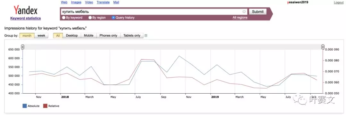Viewport: 346px width, 115px height.
Task: Group the chart by month
Action: click(x=27, y=36)
